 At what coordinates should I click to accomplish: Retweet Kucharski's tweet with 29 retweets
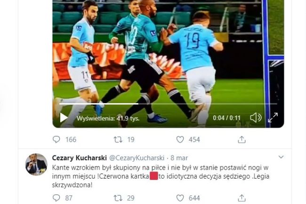118,198
